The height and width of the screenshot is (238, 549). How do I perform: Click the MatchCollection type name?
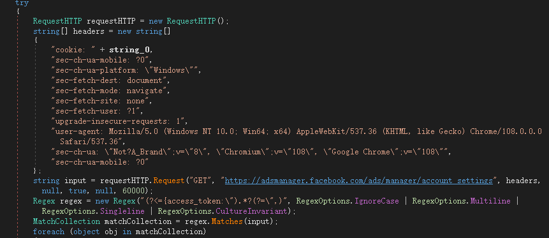click(x=66, y=221)
